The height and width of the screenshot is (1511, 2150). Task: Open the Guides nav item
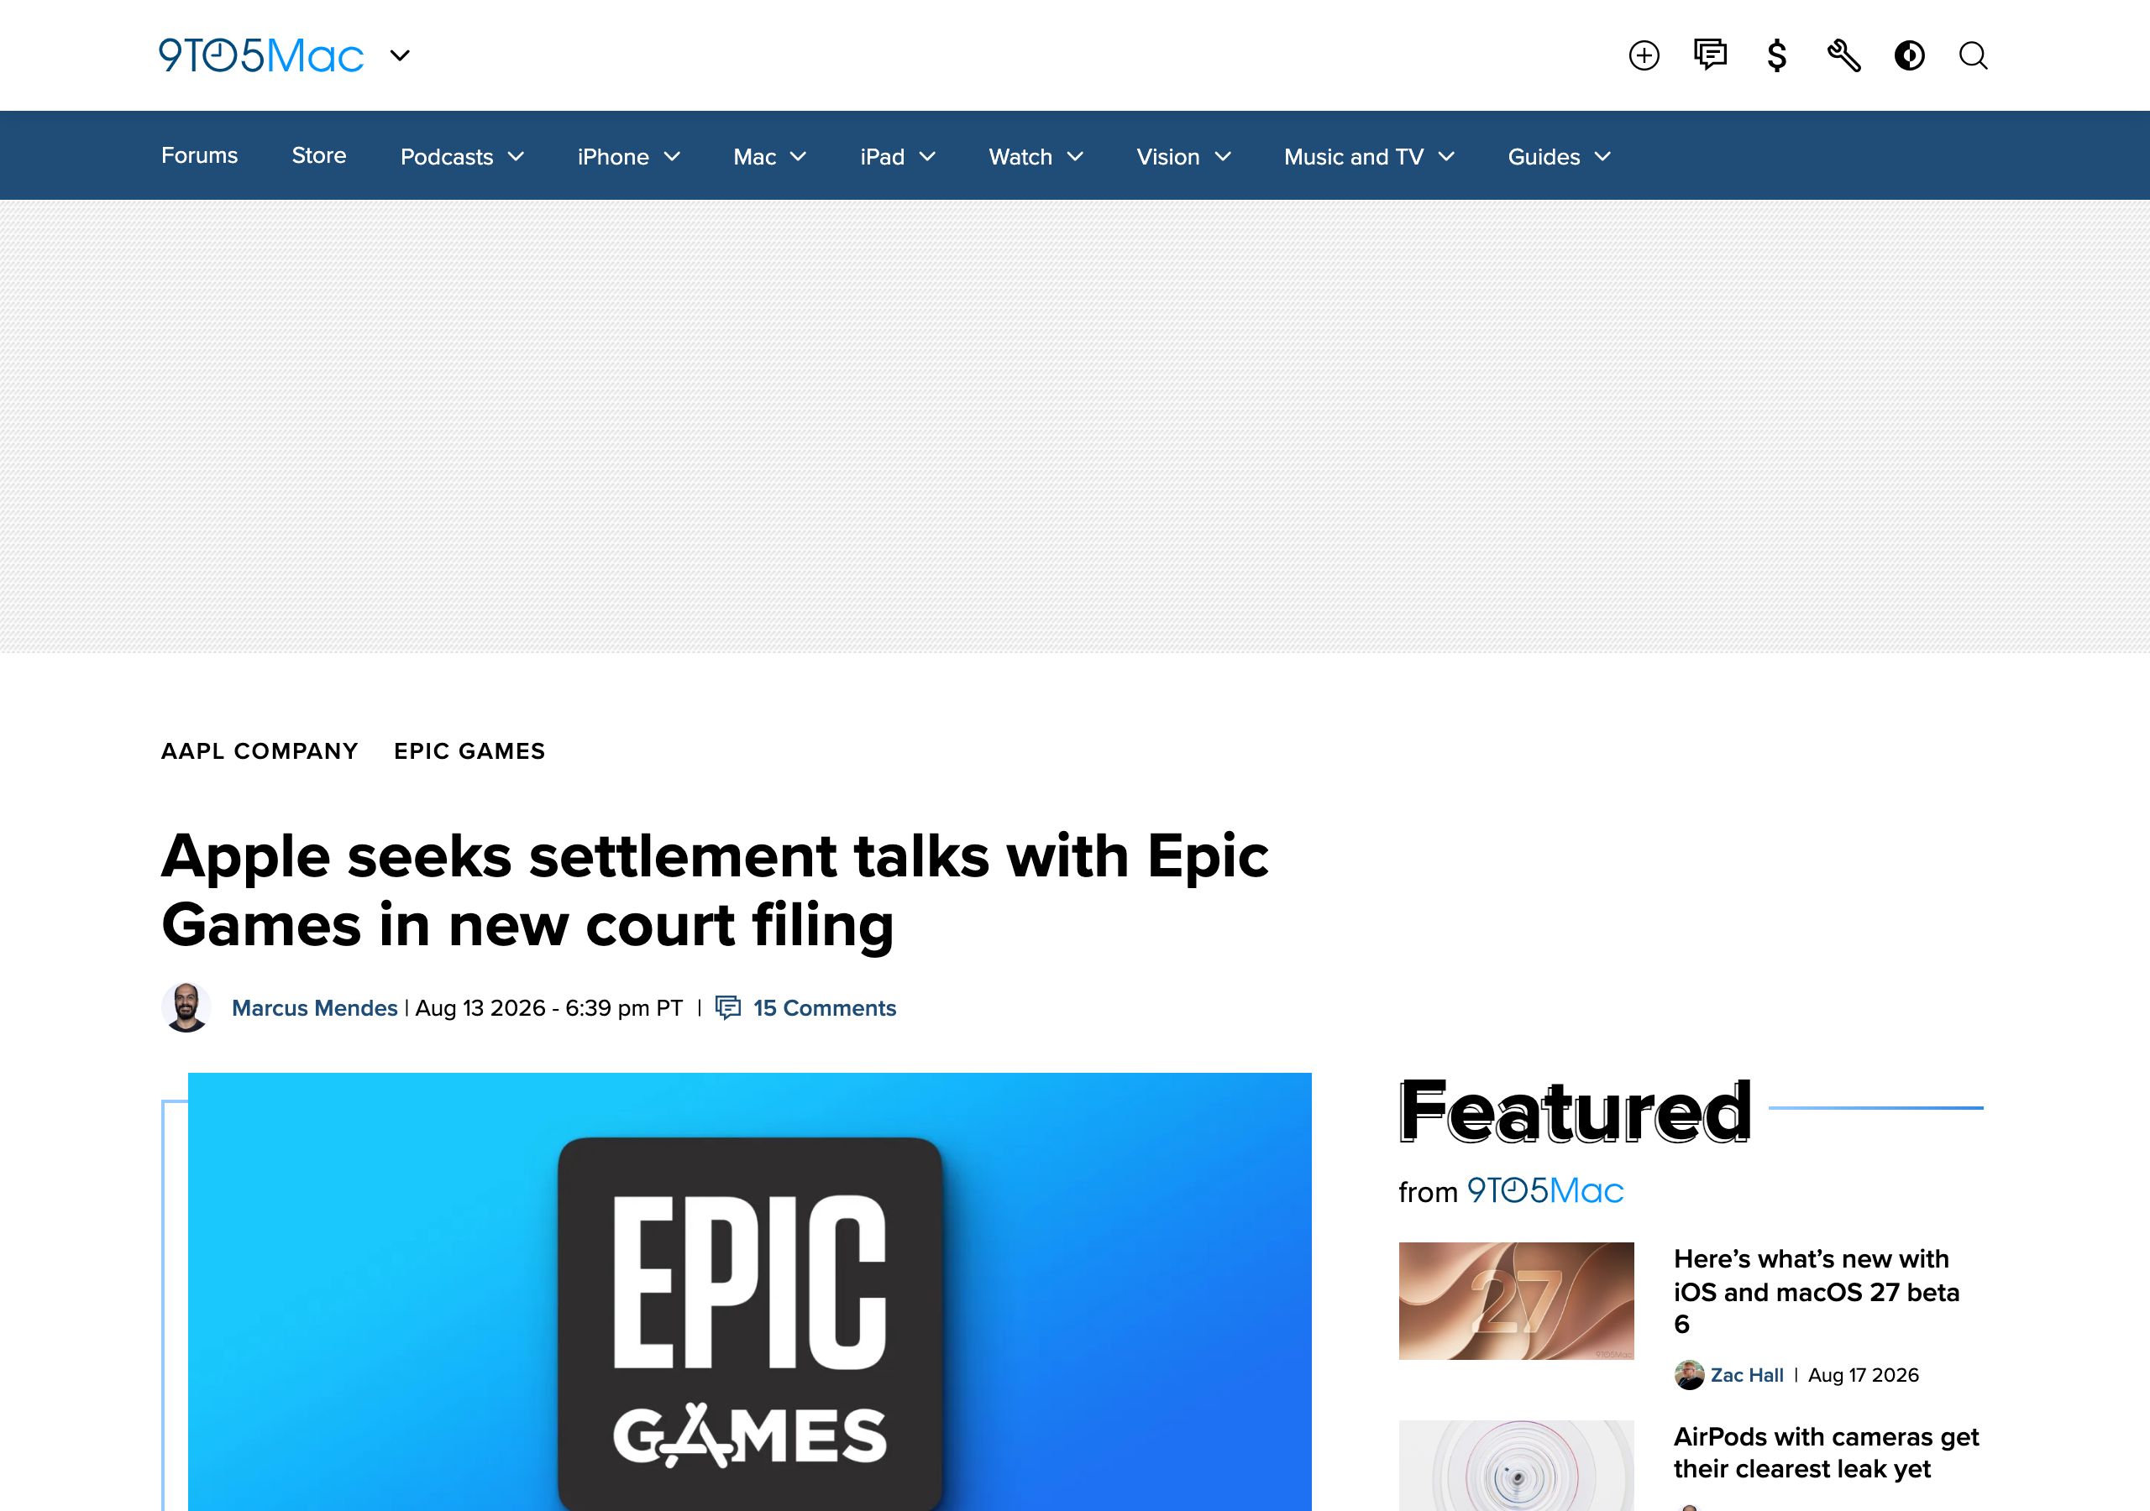[1543, 156]
